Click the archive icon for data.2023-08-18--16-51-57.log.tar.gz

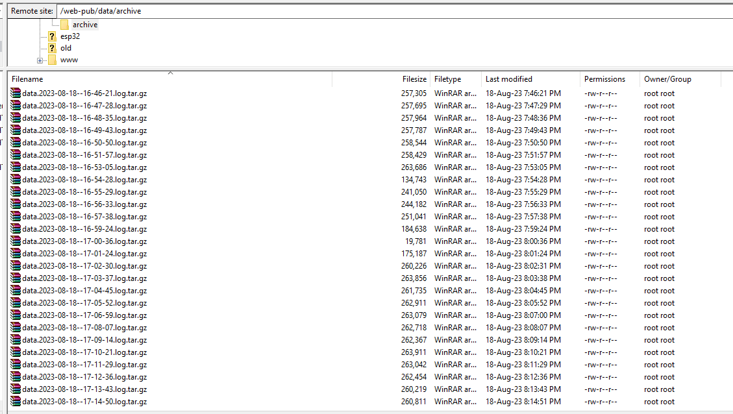[x=16, y=154]
